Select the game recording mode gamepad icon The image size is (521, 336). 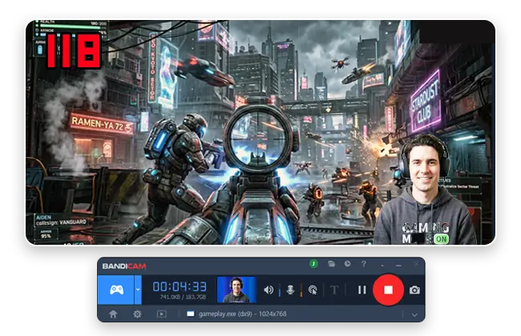click(116, 290)
